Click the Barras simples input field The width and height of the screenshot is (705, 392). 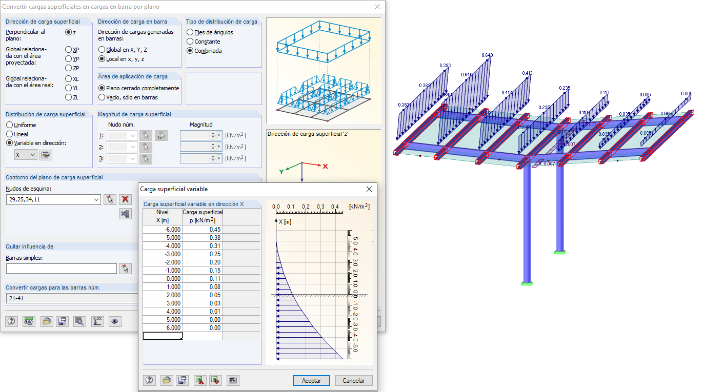(x=62, y=269)
